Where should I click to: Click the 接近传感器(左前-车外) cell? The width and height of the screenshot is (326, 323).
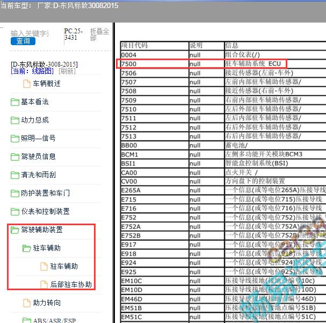coord(259,73)
